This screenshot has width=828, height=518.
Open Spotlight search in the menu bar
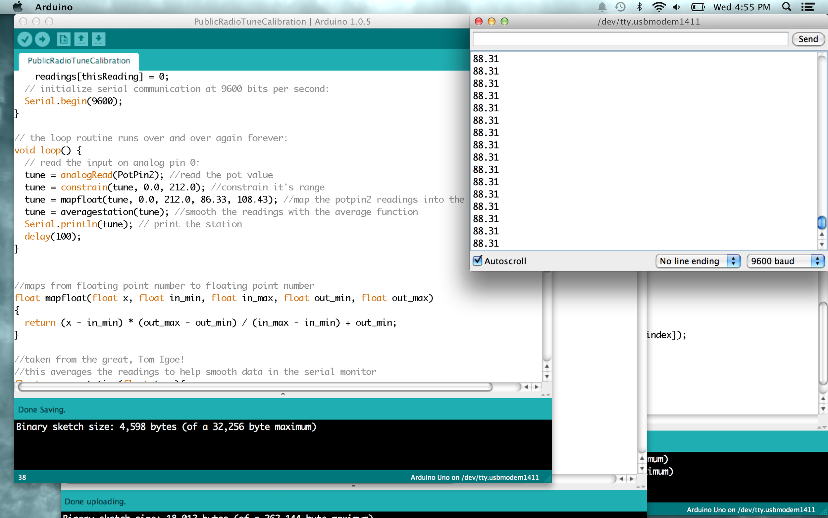tap(787, 7)
